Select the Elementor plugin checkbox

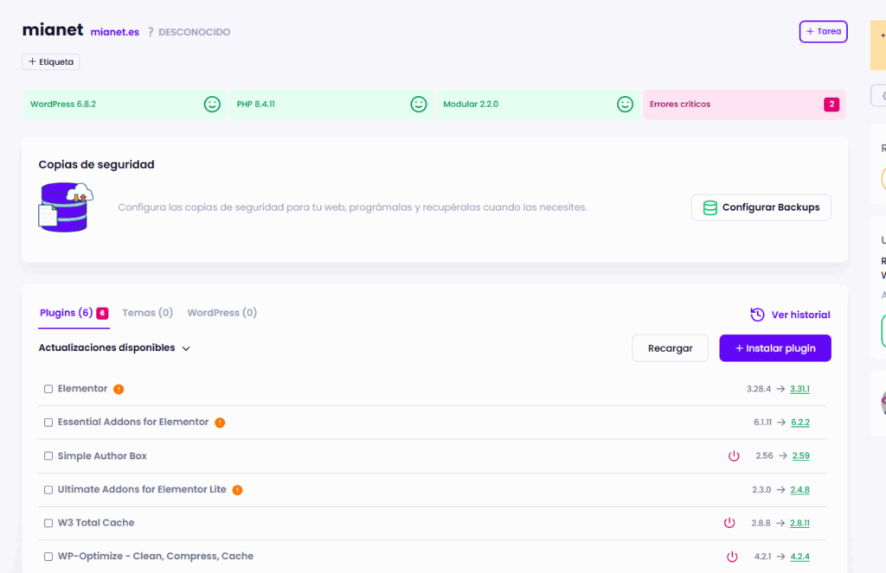click(48, 389)
